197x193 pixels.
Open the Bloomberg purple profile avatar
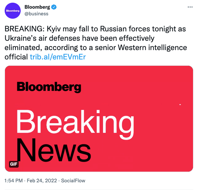pyautogui.click(x=13, y=11)
